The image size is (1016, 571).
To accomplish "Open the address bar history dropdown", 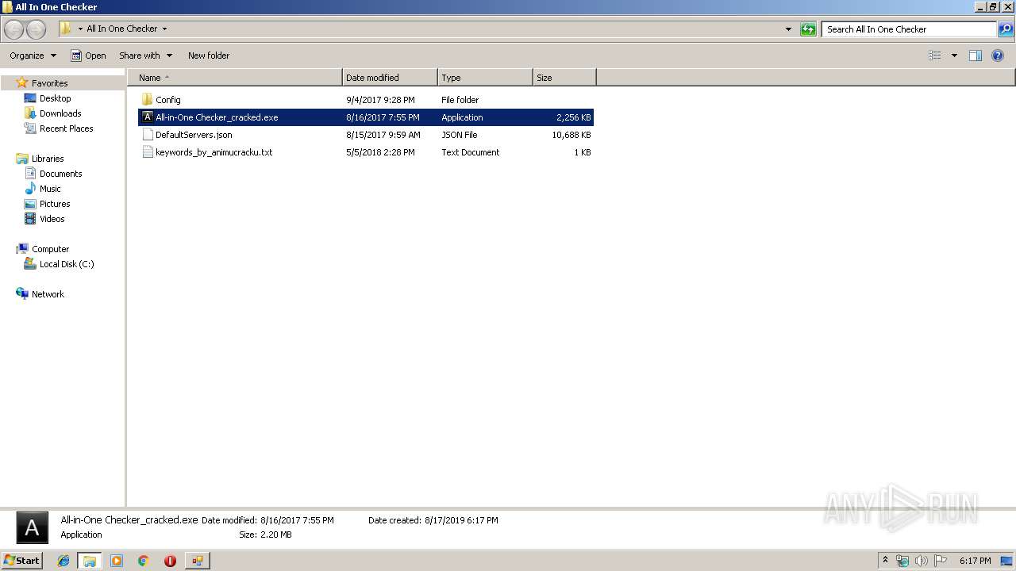I will pos(788,29).
